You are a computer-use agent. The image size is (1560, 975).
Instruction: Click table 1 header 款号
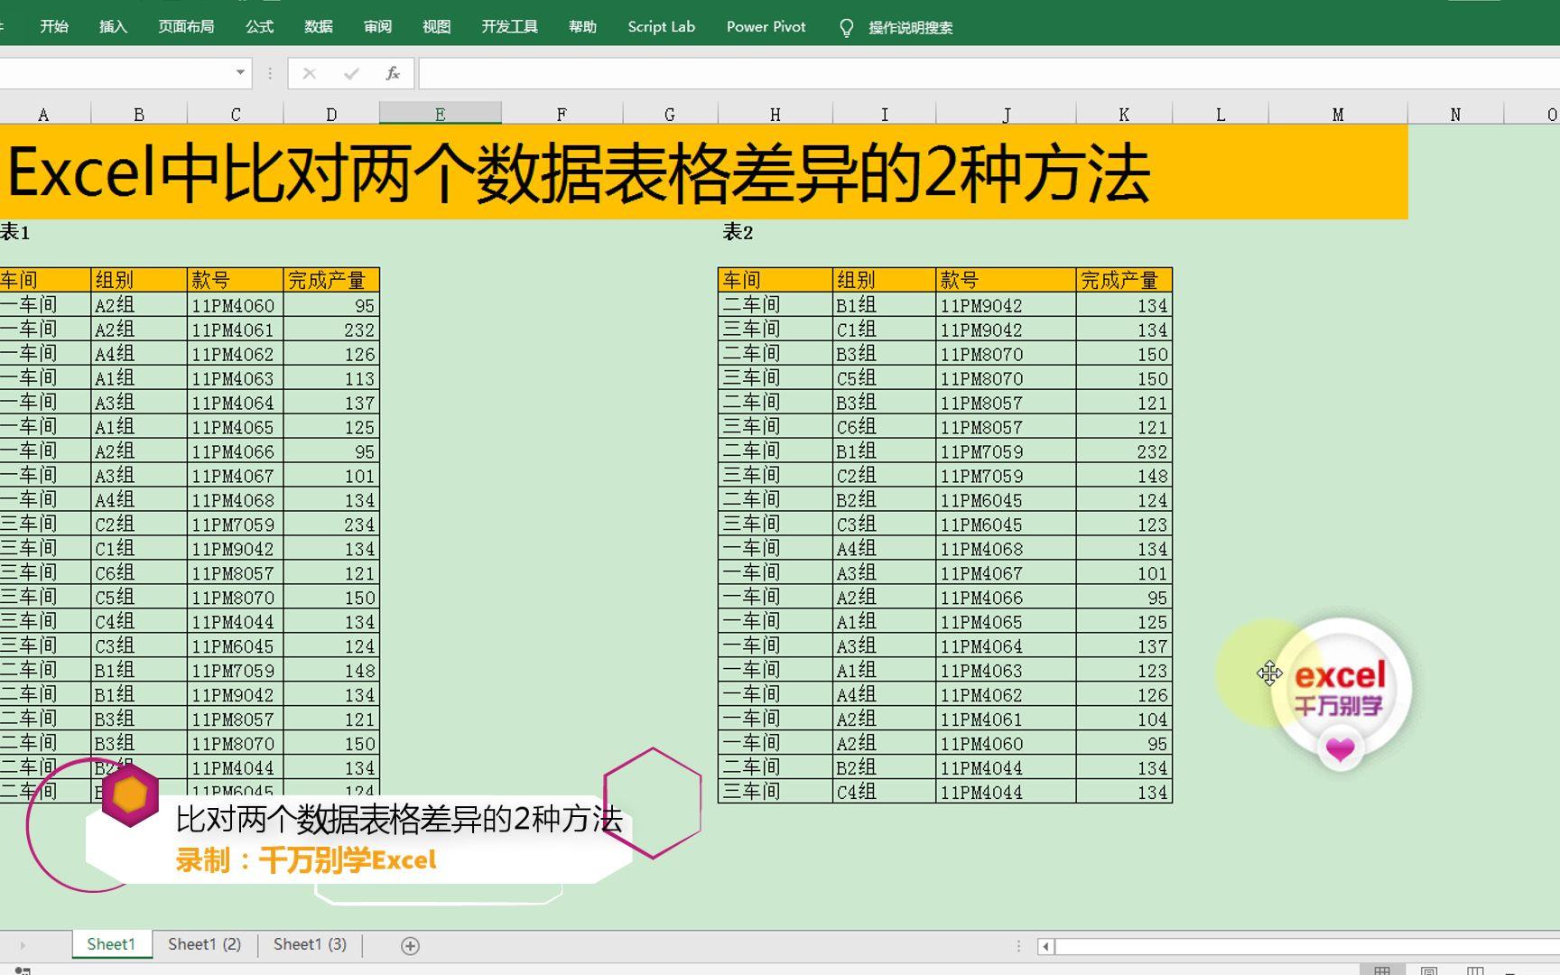coord(235,280)
